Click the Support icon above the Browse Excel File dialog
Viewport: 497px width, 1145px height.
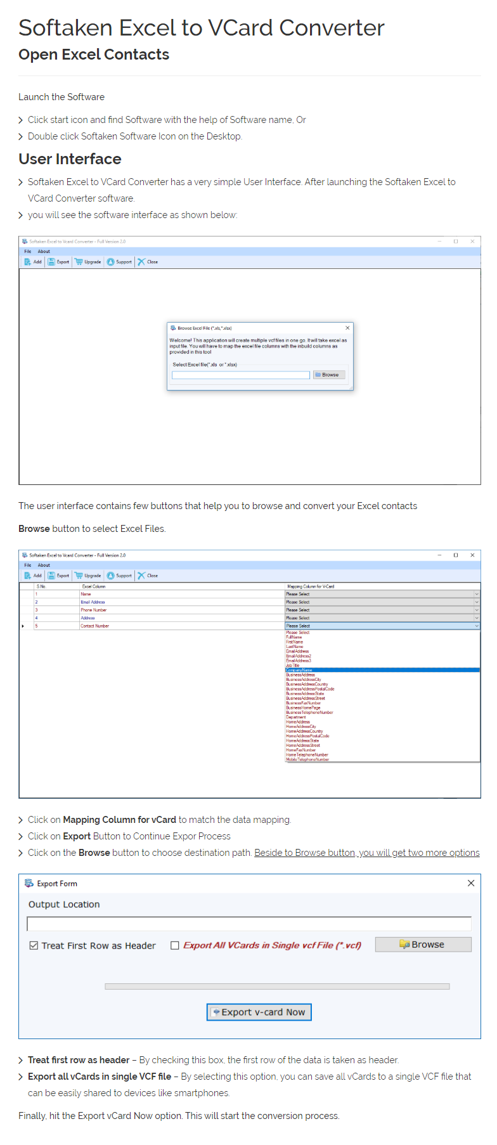tap(111, 262)
